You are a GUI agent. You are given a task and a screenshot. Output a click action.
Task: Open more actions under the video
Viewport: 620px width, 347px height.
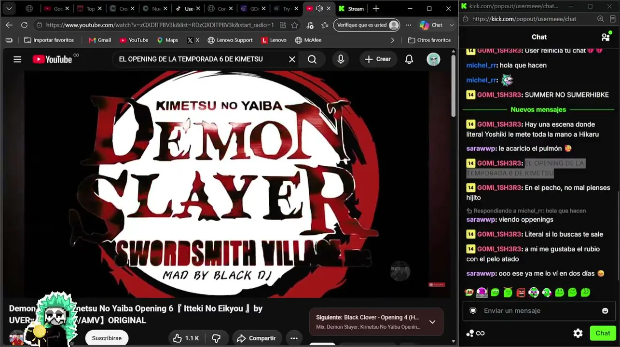tap(294, 338)
